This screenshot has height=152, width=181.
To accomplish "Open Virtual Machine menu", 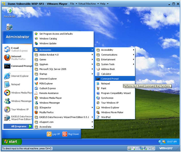I will [x=88, y=4].
